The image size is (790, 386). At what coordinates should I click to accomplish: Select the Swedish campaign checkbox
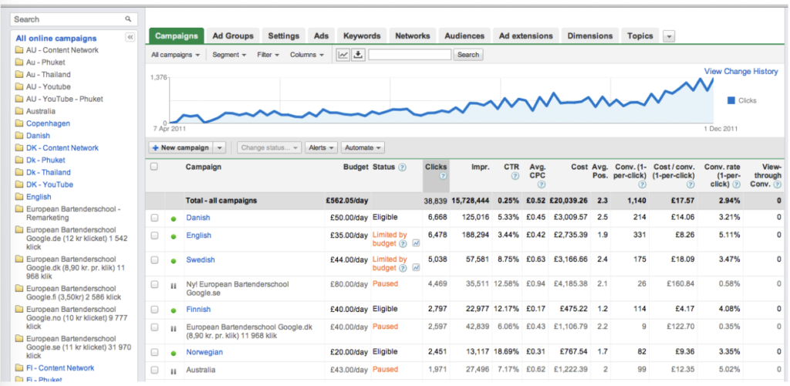click(154, 260)
